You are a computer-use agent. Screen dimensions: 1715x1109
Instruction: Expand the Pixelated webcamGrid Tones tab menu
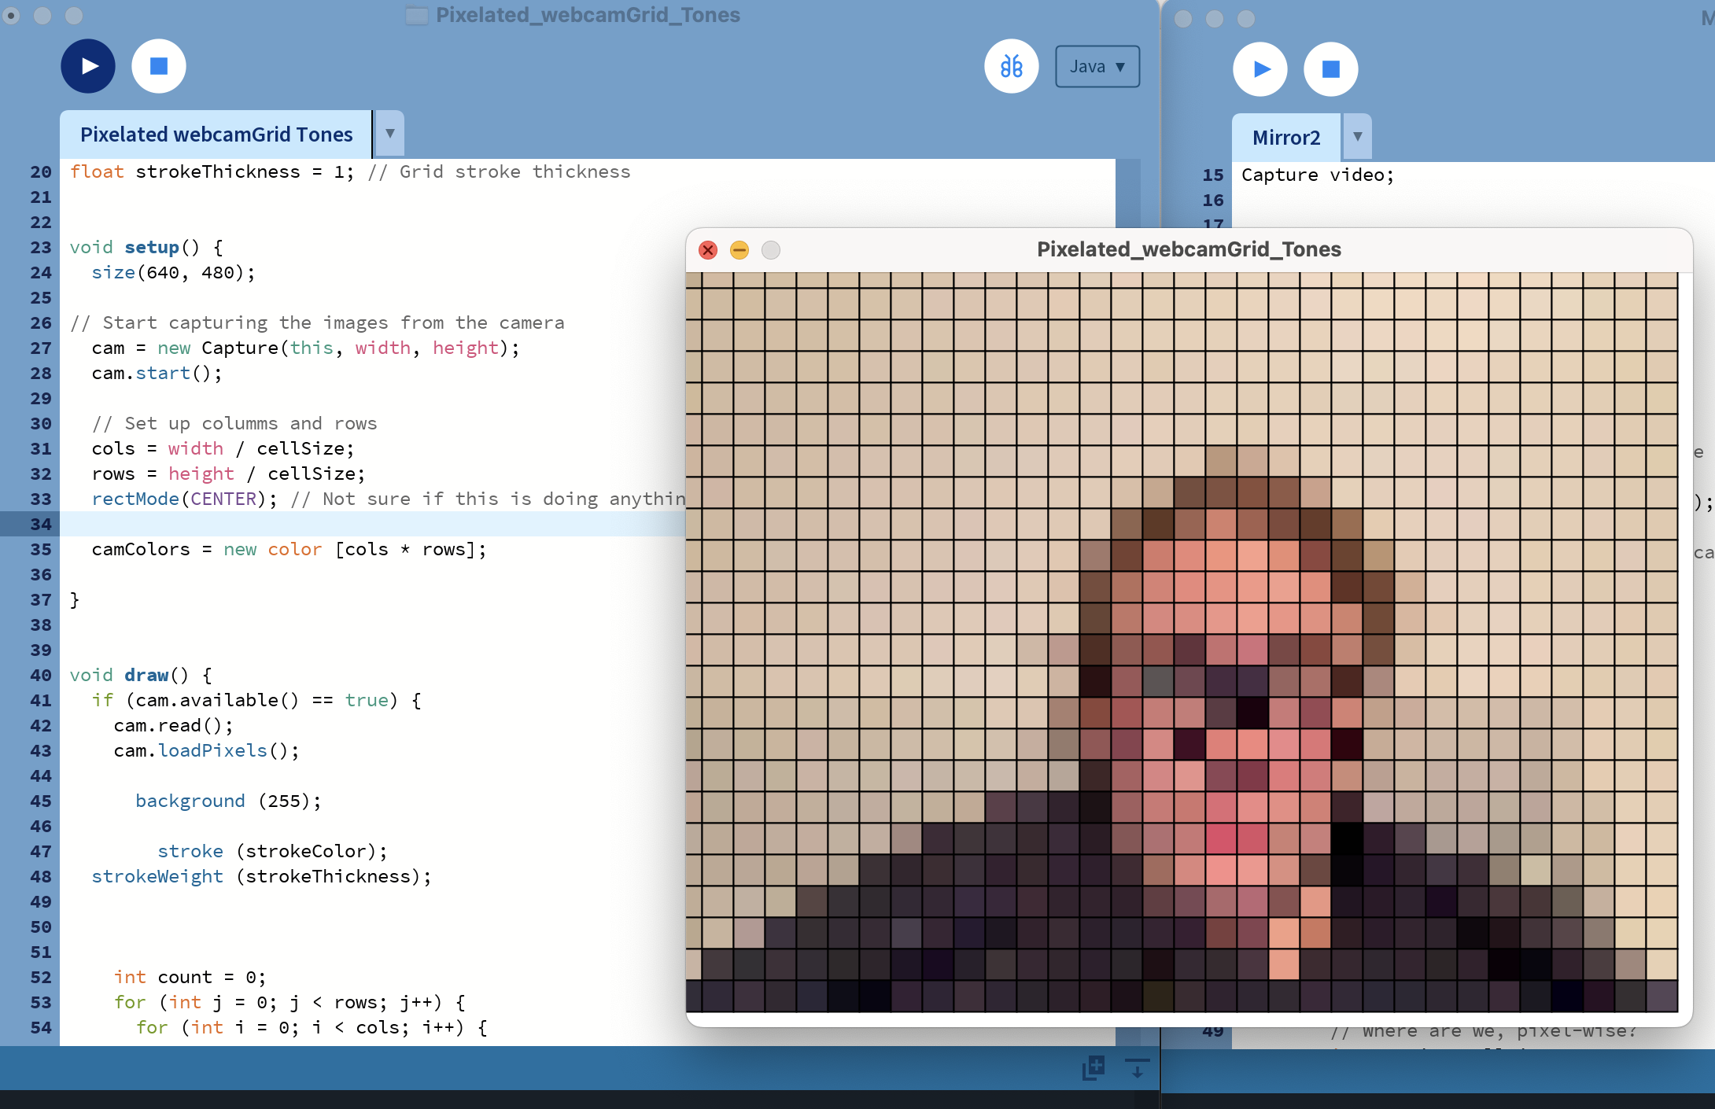[389, 134]
